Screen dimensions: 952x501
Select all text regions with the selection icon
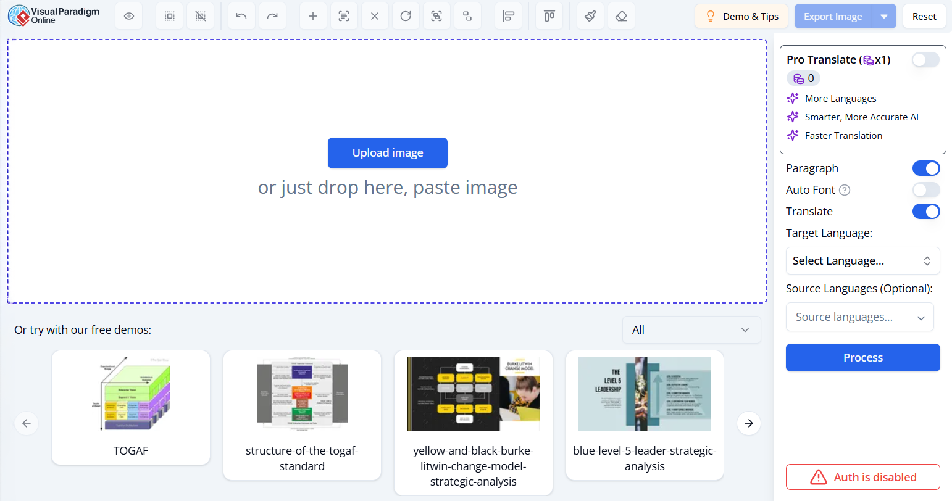[x=169, y=15]
